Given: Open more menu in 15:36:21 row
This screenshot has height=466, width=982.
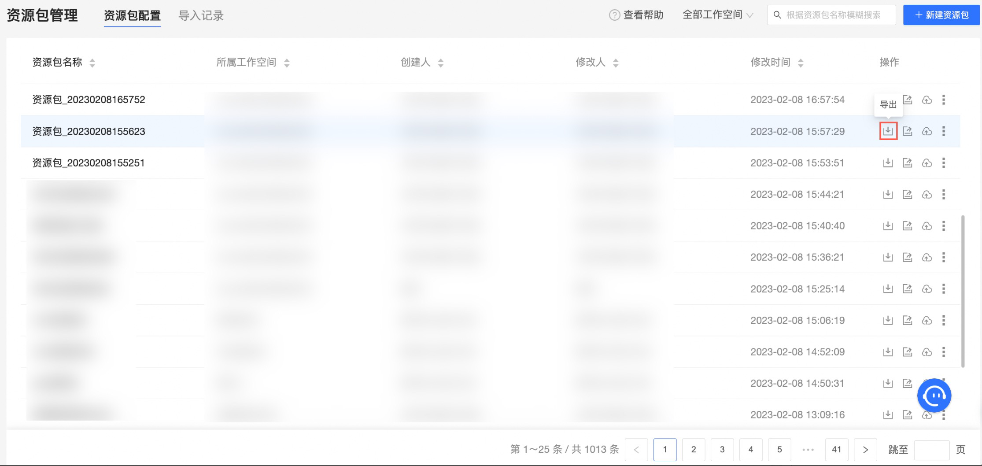Looking at the screenshot, I should point(943,257).
